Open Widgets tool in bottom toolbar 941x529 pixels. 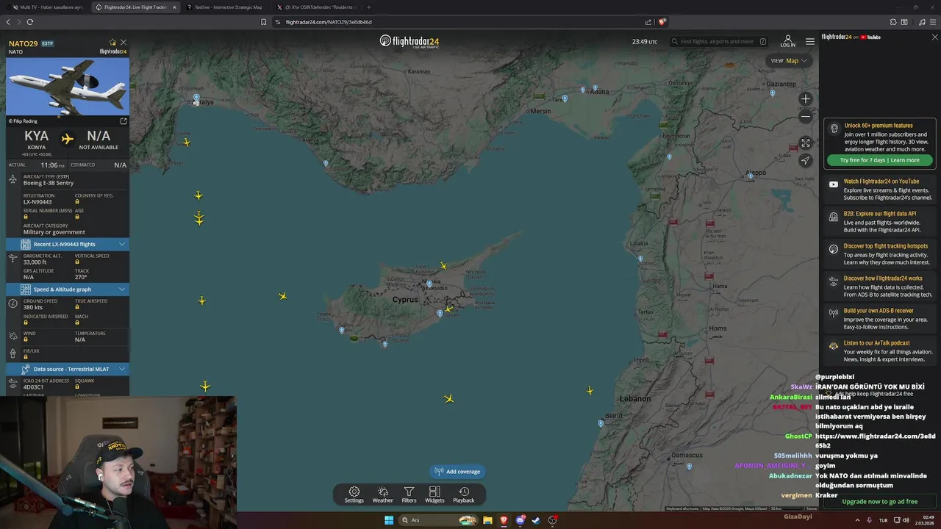[434, 495]
